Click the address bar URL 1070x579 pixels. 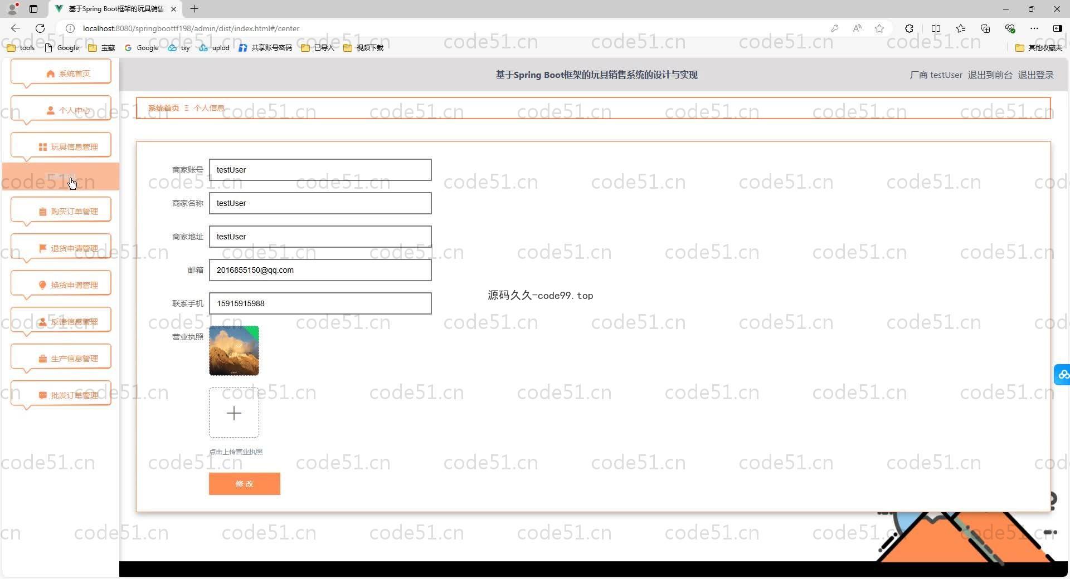pyautogui.click(x=191, y=28)
